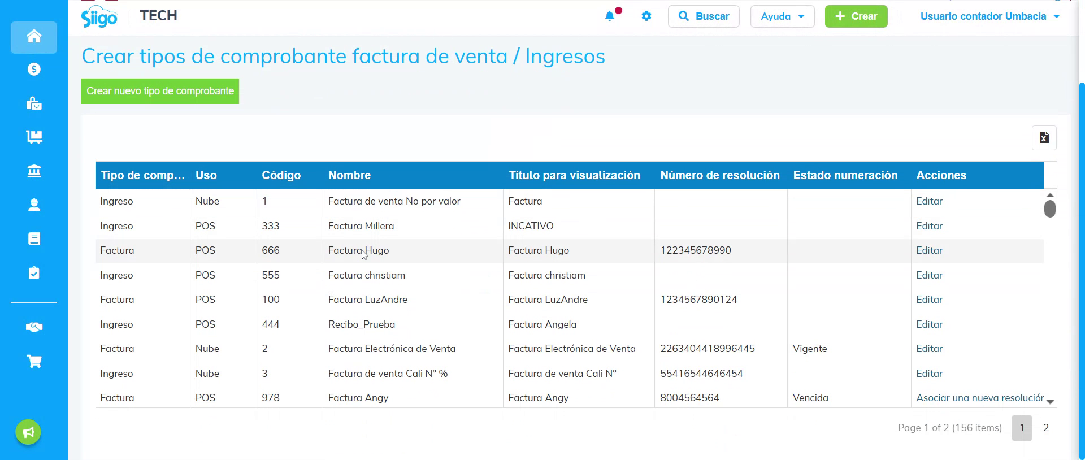Click Crear nuevo tipo de comprobante
This screenshot has height=460, width=1085.
tap(160, 91)
